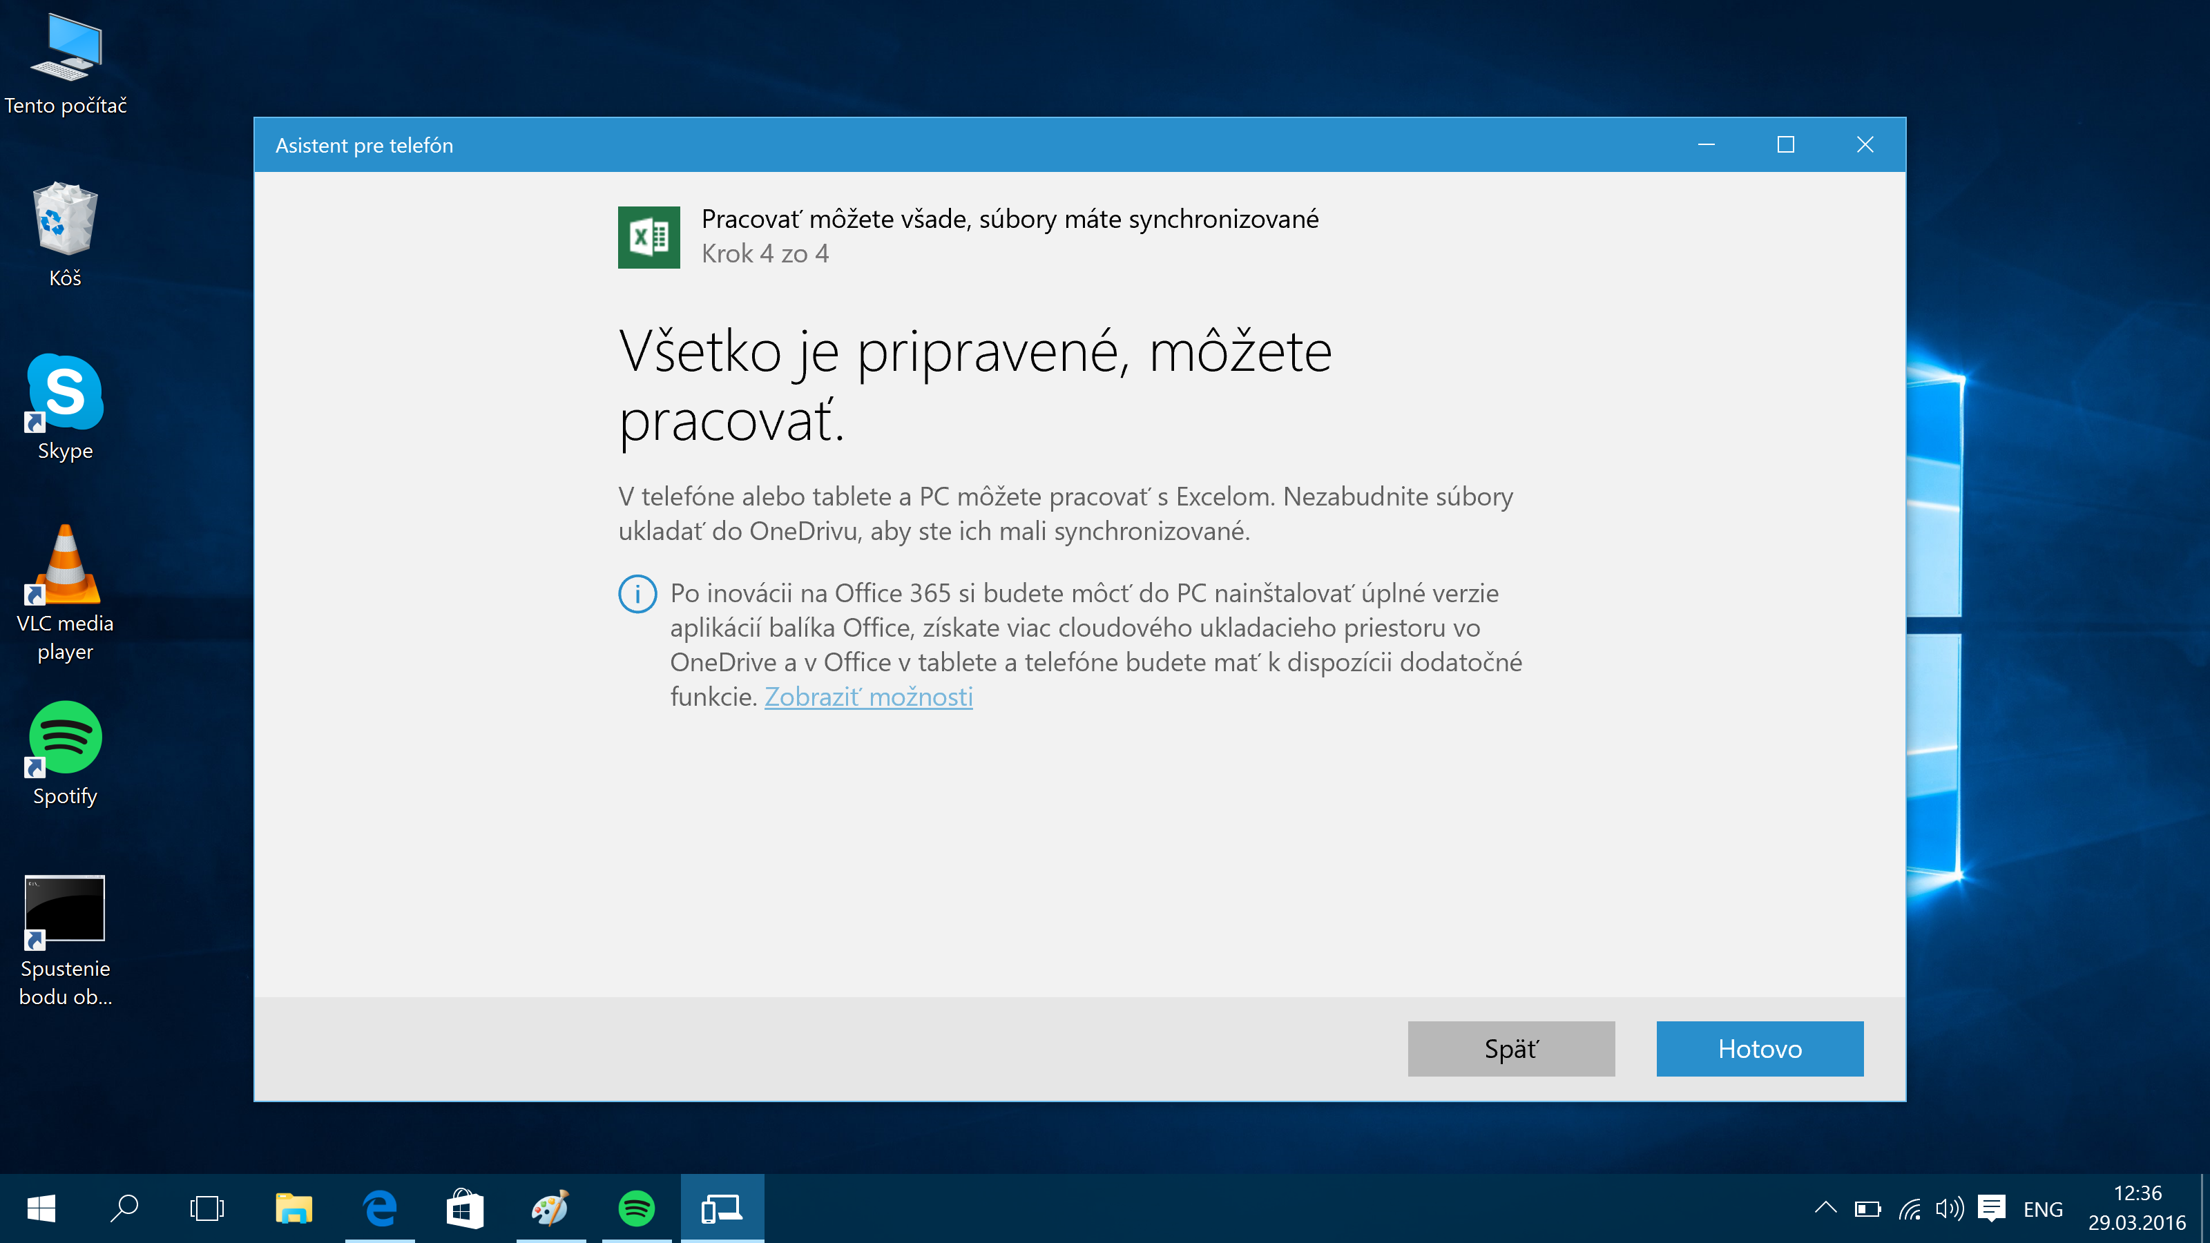
Task: Open Spustenie bodu ob... desktop shortcut
Action: pos(65,941)
